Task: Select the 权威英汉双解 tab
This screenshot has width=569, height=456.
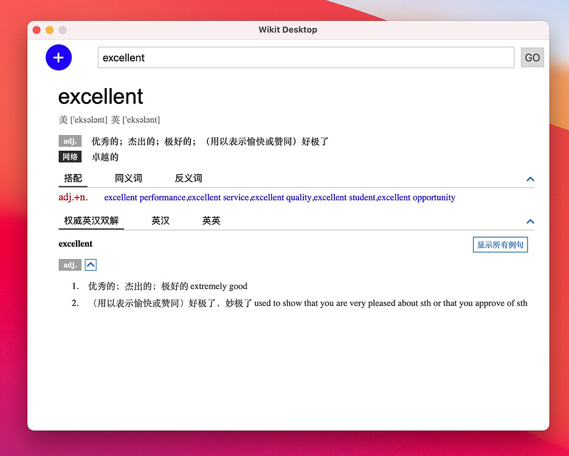Action: 91,221
